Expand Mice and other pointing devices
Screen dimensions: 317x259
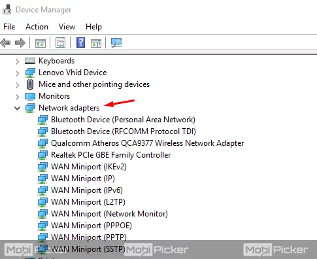tap(18, 85)
